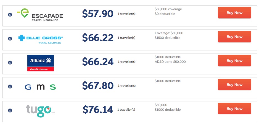Screen dimensions: 259x124
Task: Buy the Escapade plan at $57.90
Action: pyautogui.click(x=234, y=13)
